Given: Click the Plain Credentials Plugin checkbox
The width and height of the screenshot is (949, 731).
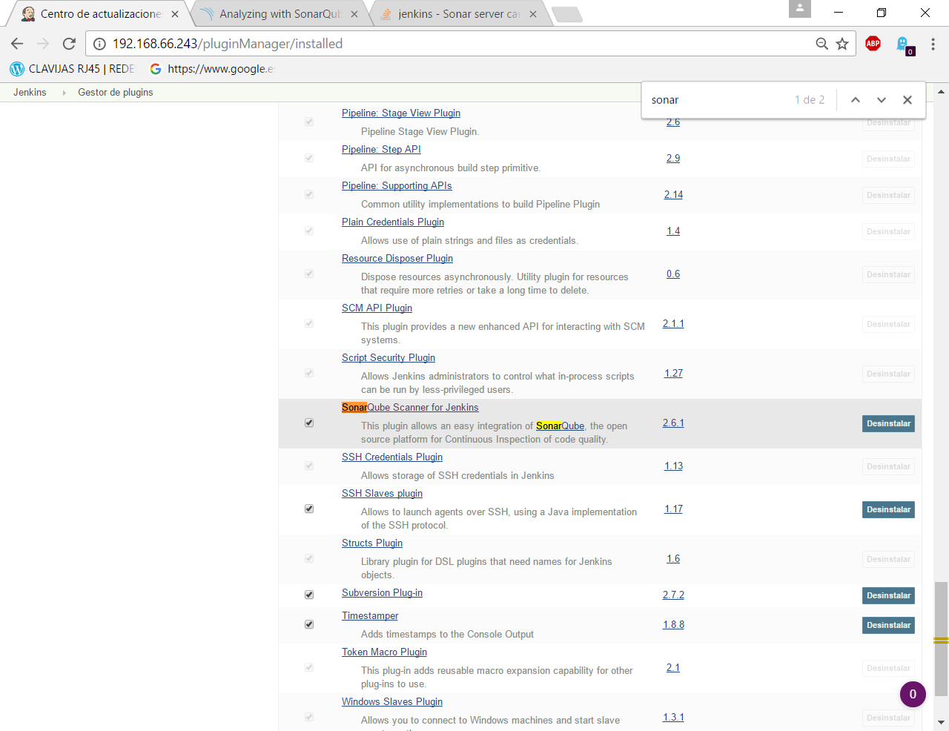Looking at the screenshot, I should tap(309, 231).
